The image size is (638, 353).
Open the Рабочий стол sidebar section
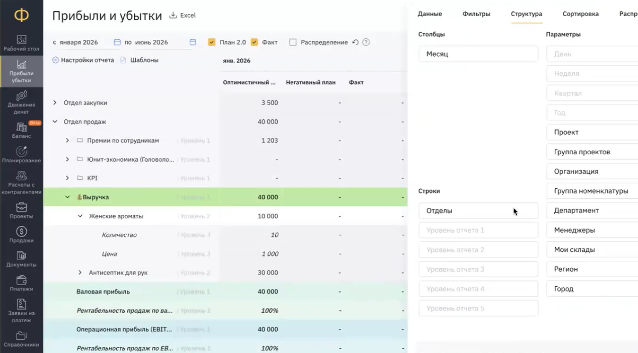[x=21, y=43]
